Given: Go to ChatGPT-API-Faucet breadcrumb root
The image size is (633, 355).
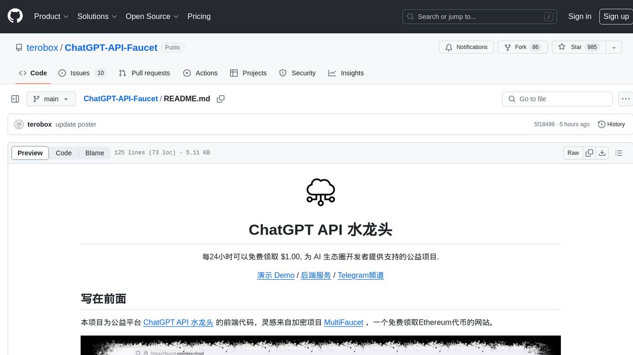Looking at the screenshot, I should 121,99.
